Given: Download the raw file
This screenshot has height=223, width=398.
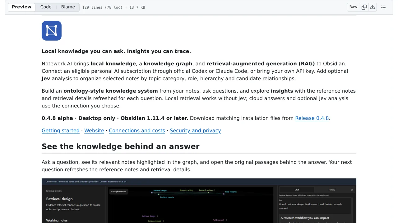Looking at the screenshot, I should tap(373, 7).
